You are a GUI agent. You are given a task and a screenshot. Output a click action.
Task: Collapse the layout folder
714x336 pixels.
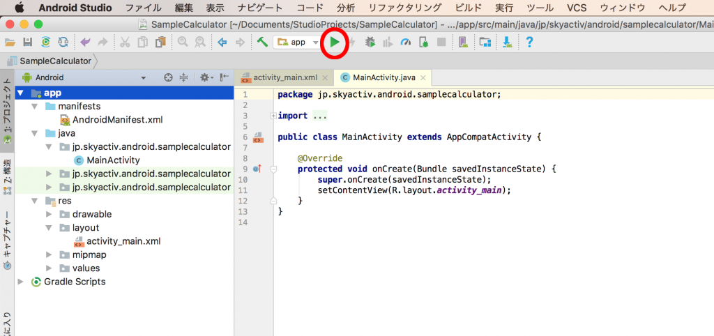(50, 228)
